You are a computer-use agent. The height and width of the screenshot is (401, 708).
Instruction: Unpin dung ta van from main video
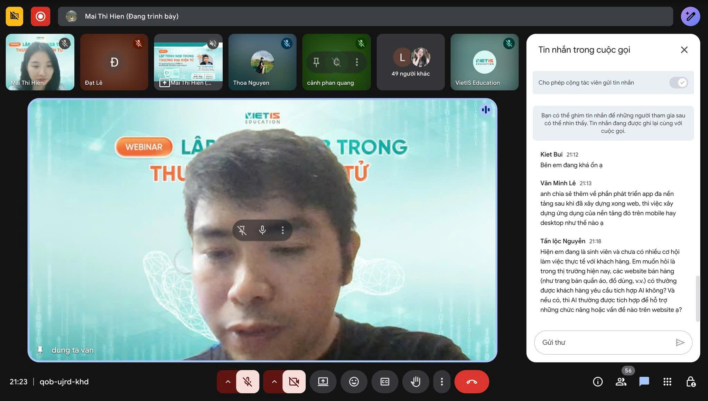click(x=242, y=230)
